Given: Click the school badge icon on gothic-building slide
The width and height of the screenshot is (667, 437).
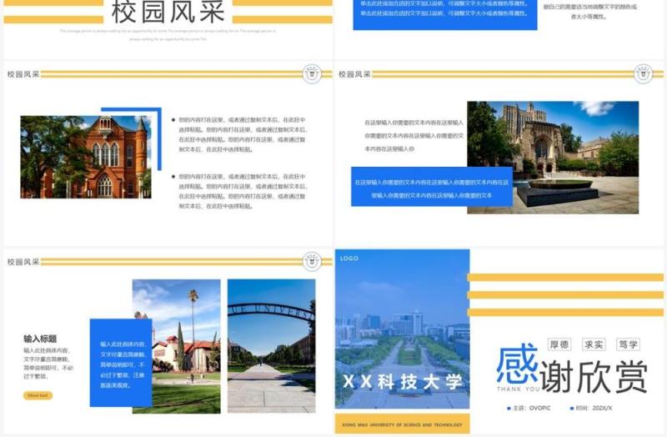Looking at the screenshot, I should (643, 74).
